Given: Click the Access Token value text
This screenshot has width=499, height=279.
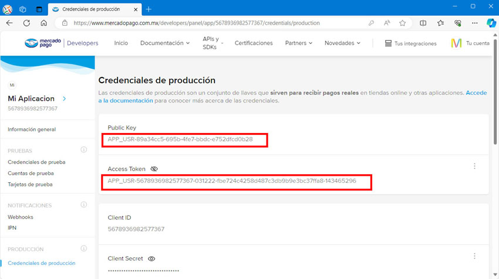Looking at the screenshot, I should pos(232,181).
